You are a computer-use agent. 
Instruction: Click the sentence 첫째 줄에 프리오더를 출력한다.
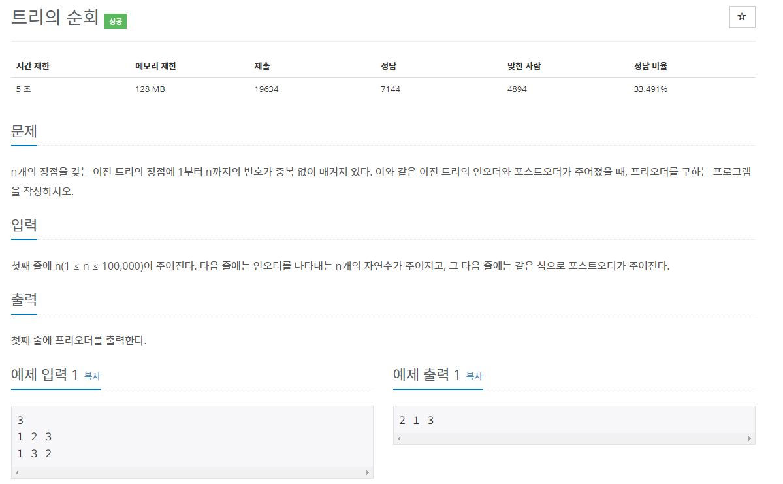point(79,340)
